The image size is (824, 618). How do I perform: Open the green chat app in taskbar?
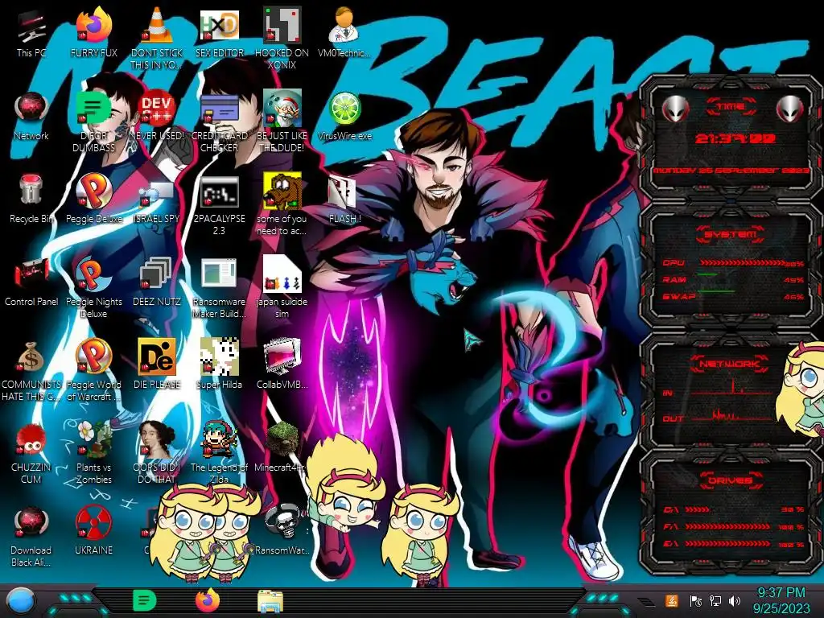[144, 600]
